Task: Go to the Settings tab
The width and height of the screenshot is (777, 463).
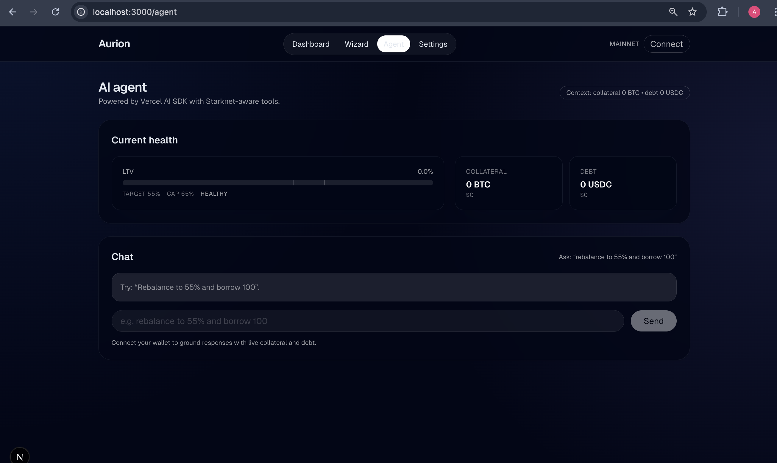Action: [433, 44]
